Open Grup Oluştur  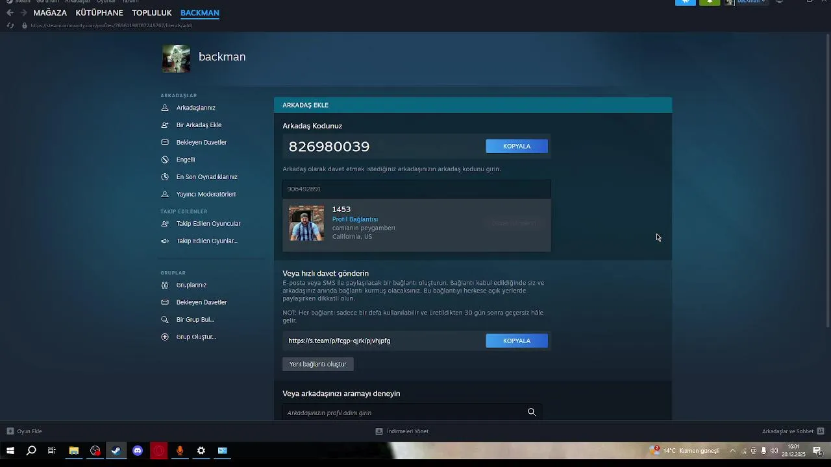coord(197,337)
